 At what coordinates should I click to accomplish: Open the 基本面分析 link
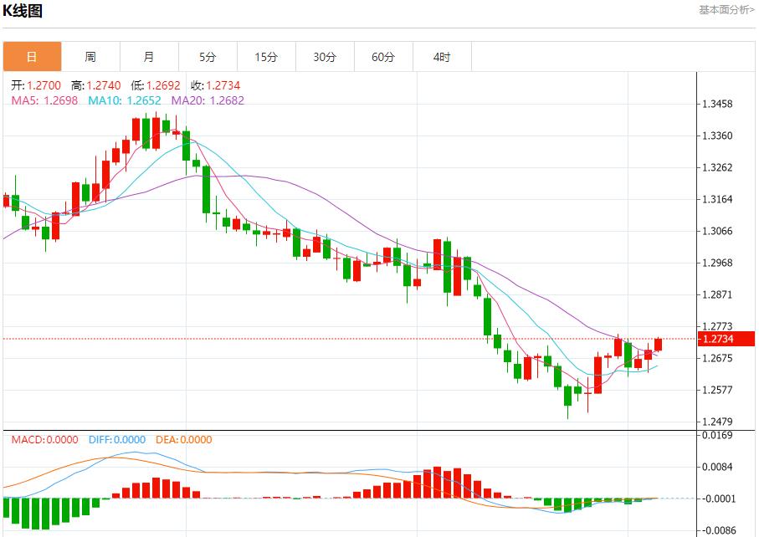pyautogui.click(x=726, y=10)
